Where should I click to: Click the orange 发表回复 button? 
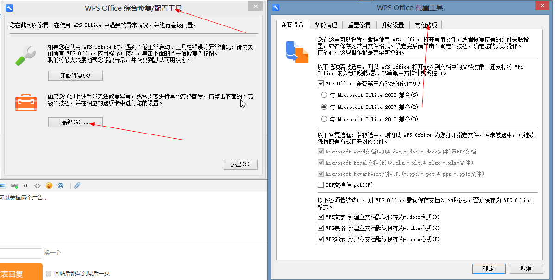coord(21,272)
